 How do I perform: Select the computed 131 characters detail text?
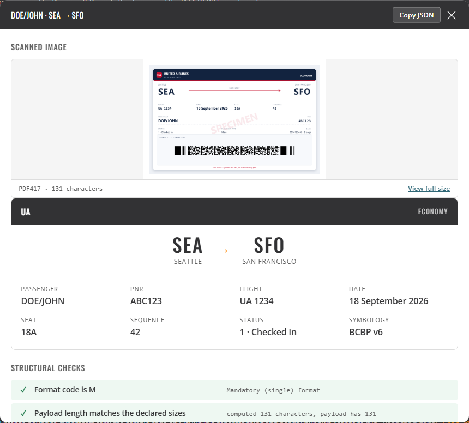click(301, 414)
